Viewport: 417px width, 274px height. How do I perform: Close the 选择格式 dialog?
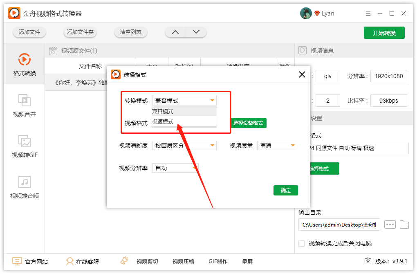pyautogui.click(x=302, y=74)
